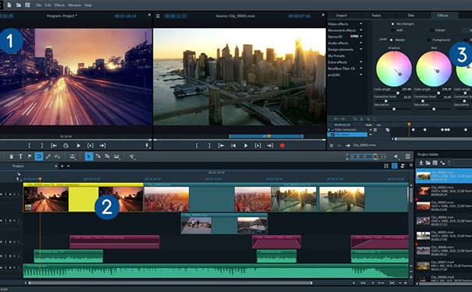
Task: Click play in the source monitor
Action: coord(246,146)
